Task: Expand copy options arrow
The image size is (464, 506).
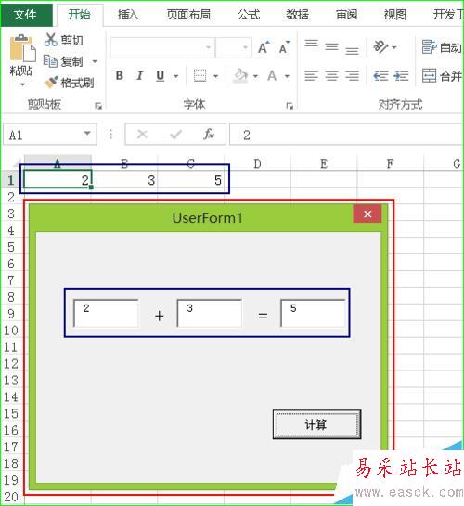Action: pyautogui.click(x=95, y=61)
